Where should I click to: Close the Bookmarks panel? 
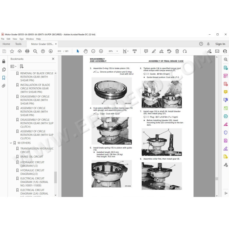53,59
